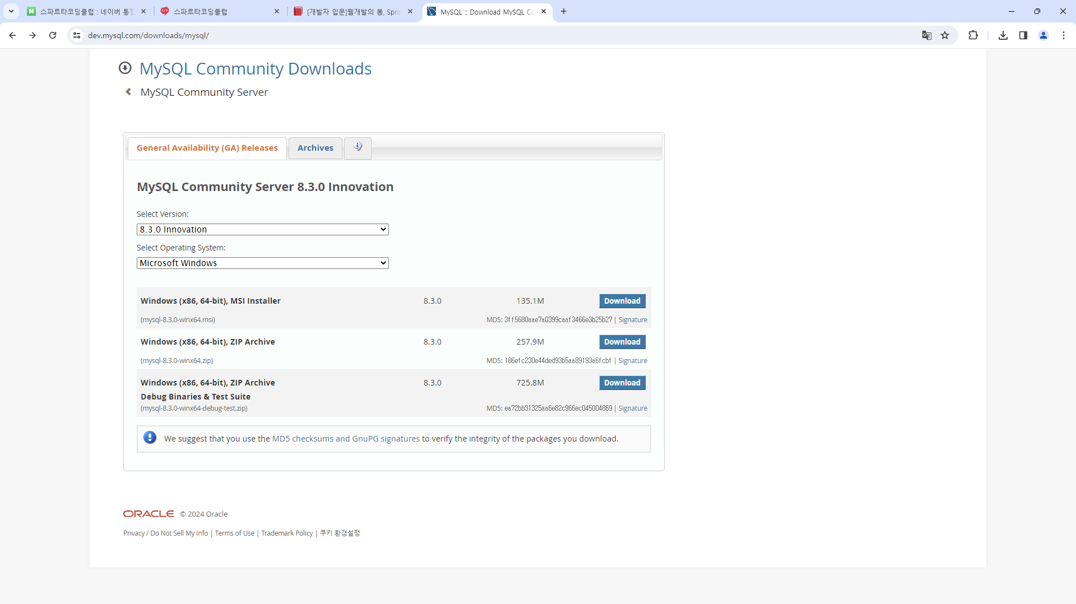The width and height of the screenshot is (1076, 604).
Task: Open the information icon tab
Action: tap(358, 147)
